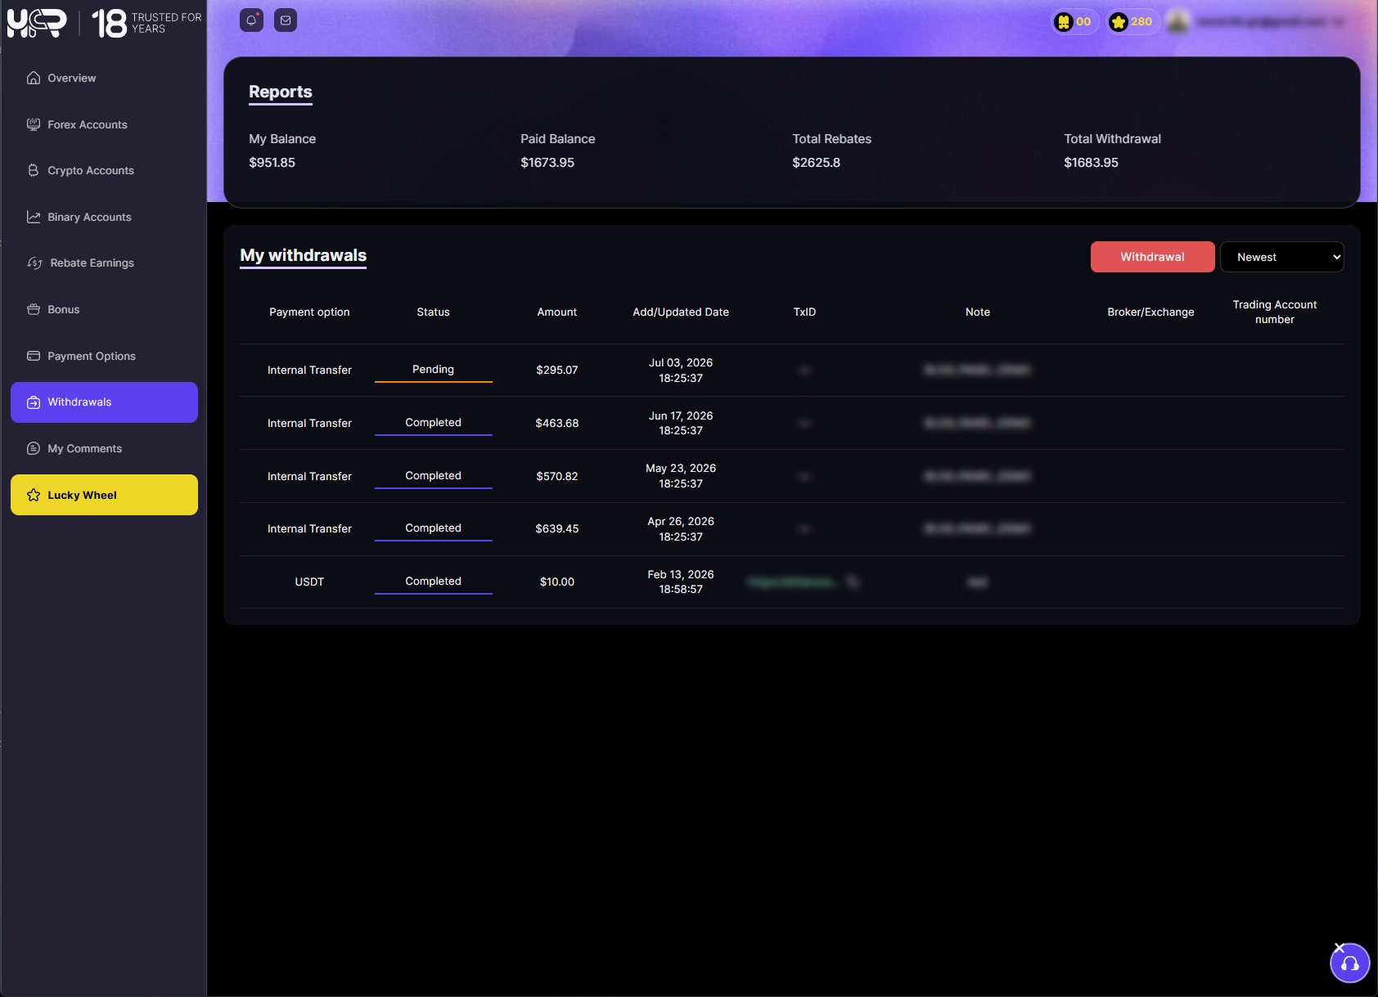Screen dimensions: 1378x997
Task: Click the Paid Balance $1673.95 value
Action: coord(547,162)
